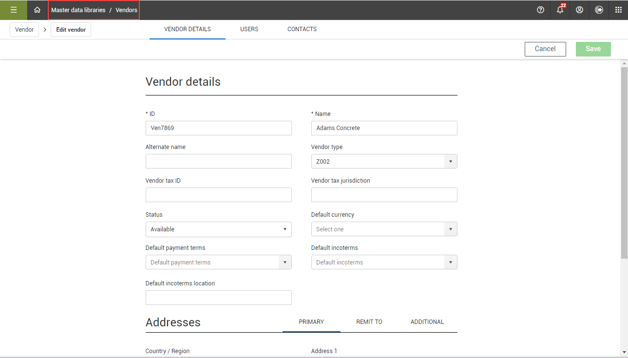Switch to the Contacts tab
Screen dimensions: 628x358
click(302, 29)
